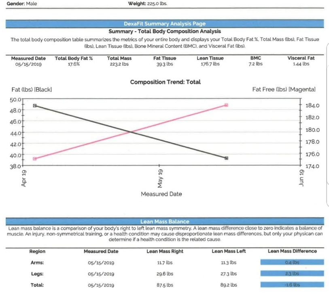Click the Legs row label in the lean mass table
This screenshot has width=329, height=294.
[x=37, y=274]
